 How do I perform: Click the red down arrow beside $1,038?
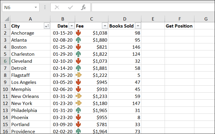78,33
